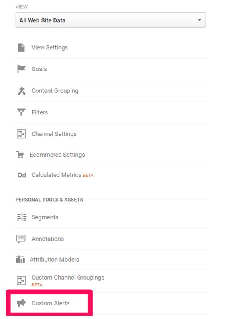Select Attribution Models entry

tap(54, 260)
